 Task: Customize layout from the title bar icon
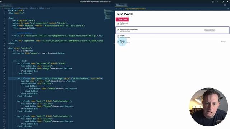click(x=213, y=1)
